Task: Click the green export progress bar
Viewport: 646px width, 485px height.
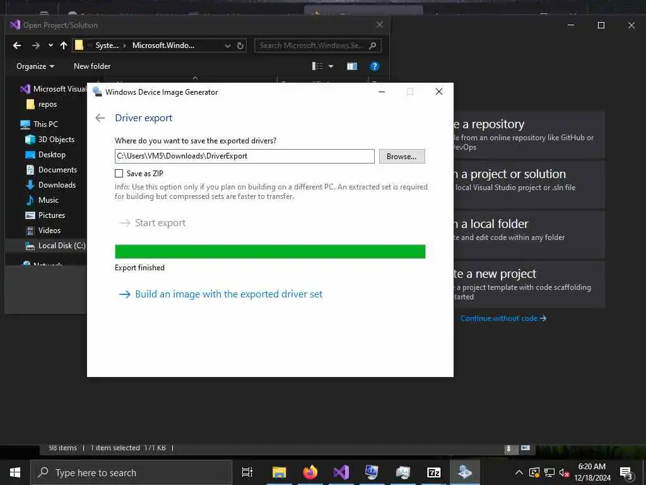Action: (270, 251)
